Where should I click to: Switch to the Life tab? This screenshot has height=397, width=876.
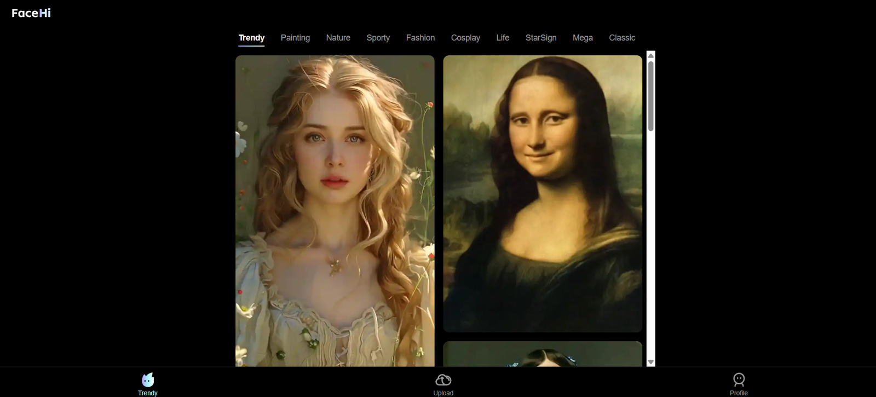503,38
